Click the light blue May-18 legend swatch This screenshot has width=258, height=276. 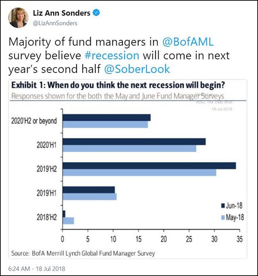pyautogui.click(x=223, y=217)
